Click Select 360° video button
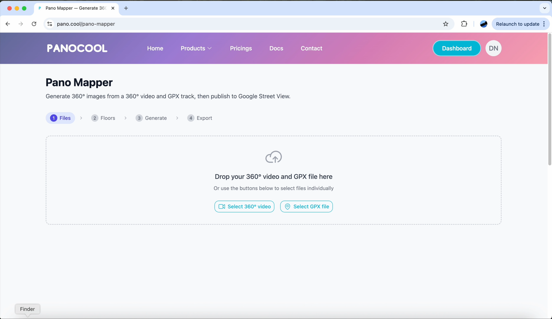552x319 pixels. (x=244, y=207)
